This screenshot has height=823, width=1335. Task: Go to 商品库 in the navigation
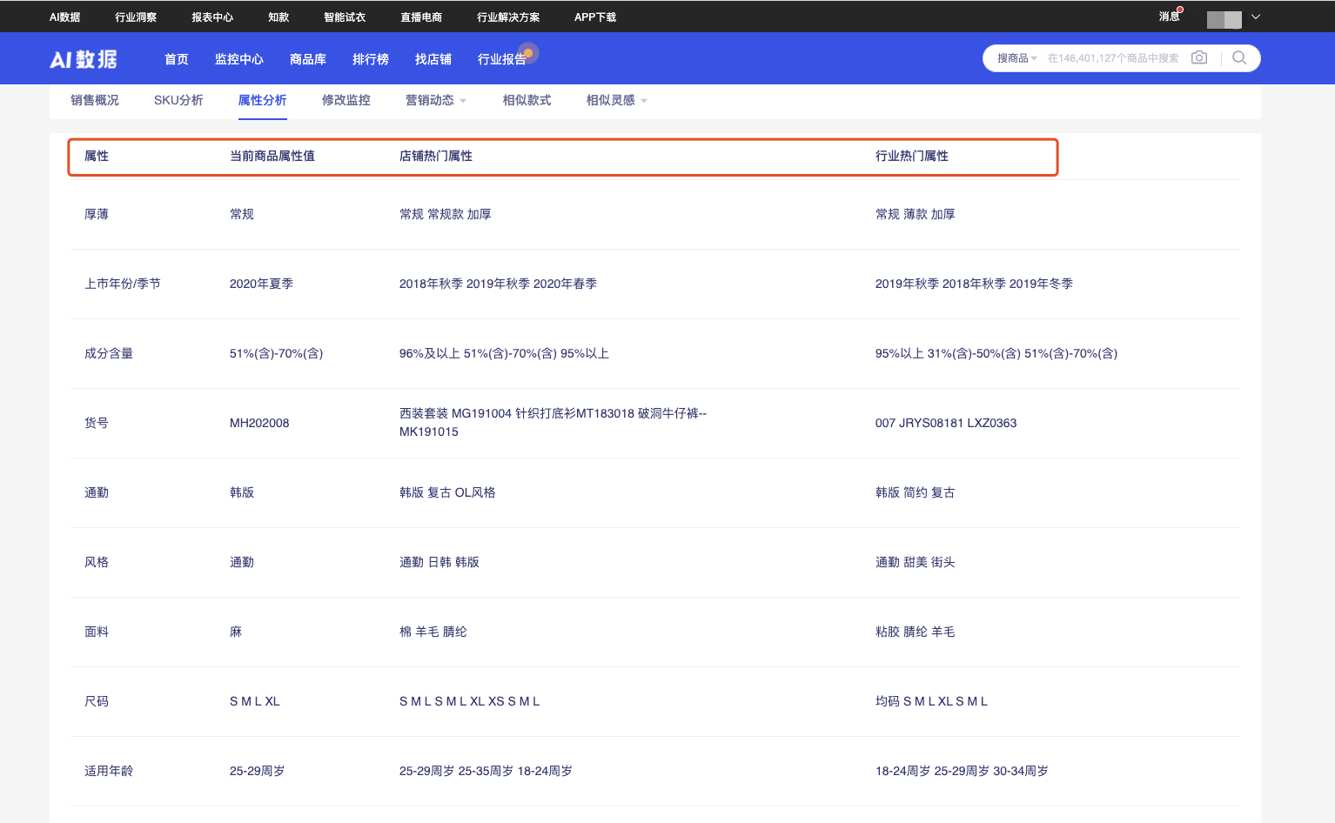coord(308,59)
